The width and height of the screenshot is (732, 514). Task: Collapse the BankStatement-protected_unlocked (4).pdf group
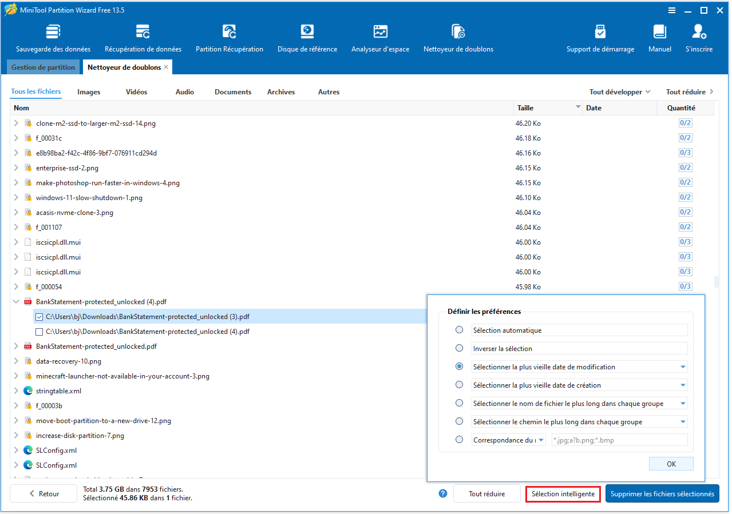click(15, 301)
